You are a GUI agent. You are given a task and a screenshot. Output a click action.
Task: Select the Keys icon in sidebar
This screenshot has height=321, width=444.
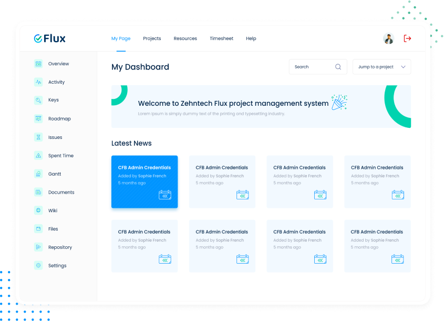38,100
